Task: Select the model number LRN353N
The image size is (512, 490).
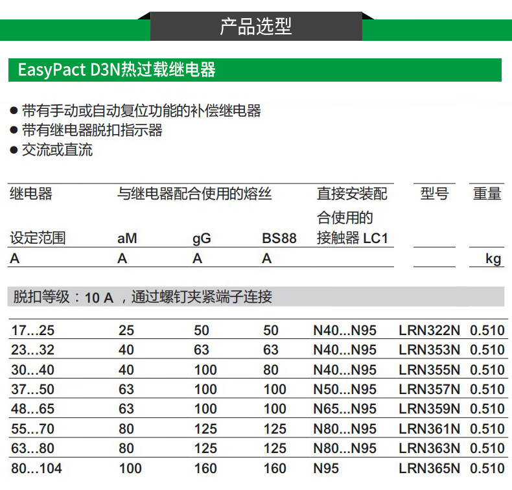Action: click(429, 350)
